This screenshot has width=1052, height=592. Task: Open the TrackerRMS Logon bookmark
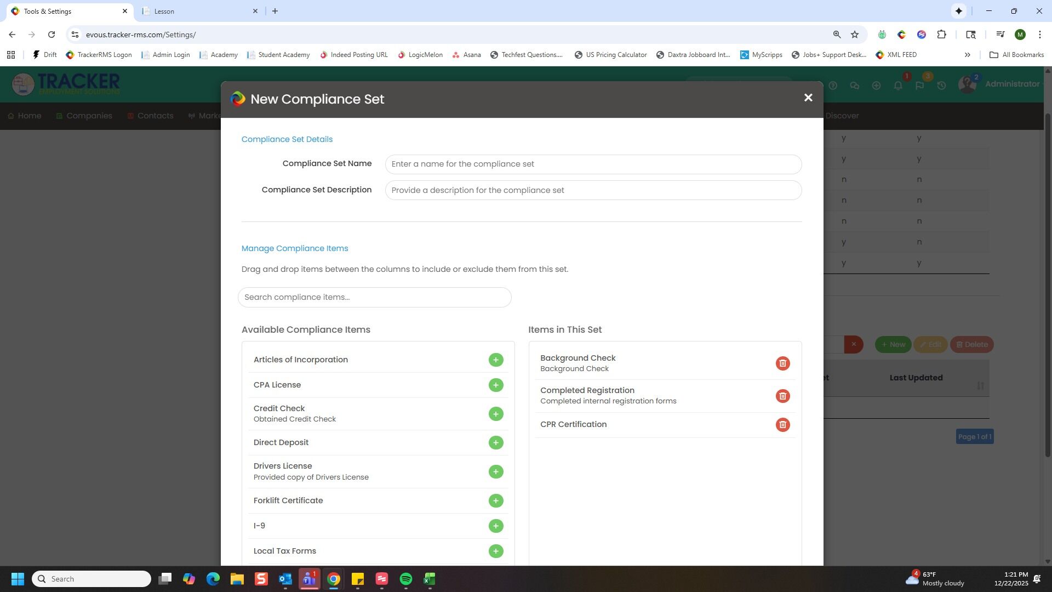pyautogui.click(x=99, y=55)
